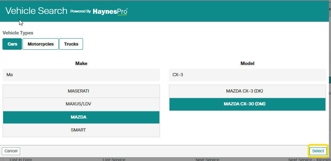This screenshot has width=331, height=161.
Task: Choose SMART from make list
Action: (x=81, y=130)
